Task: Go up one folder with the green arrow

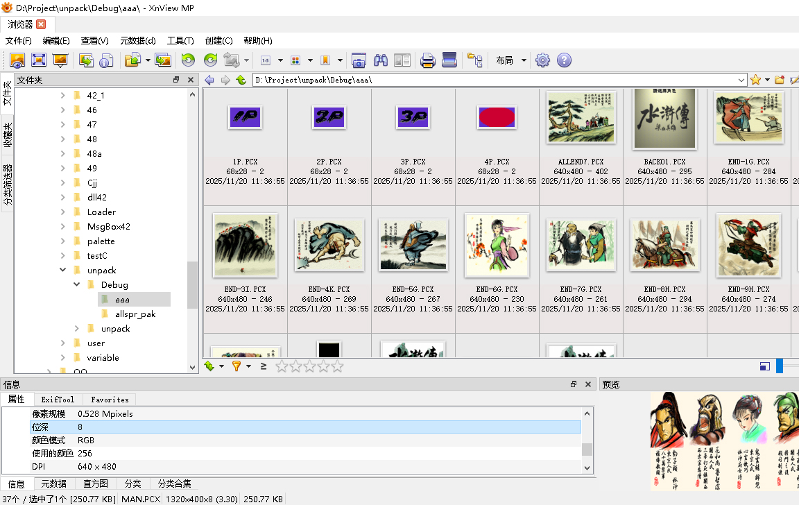Action: (x=241, y=80)
